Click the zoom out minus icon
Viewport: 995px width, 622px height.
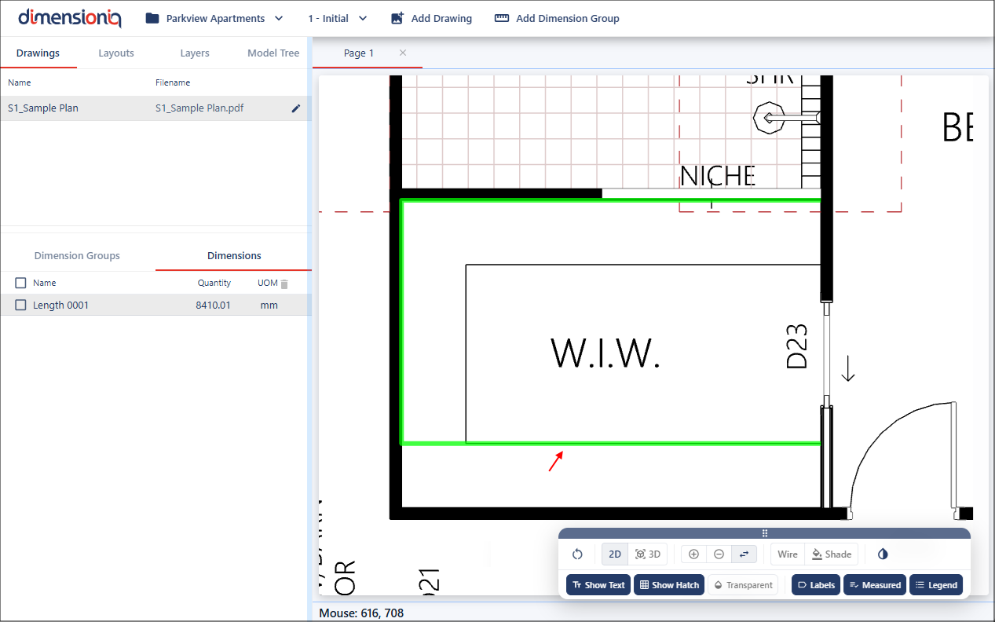719,554
